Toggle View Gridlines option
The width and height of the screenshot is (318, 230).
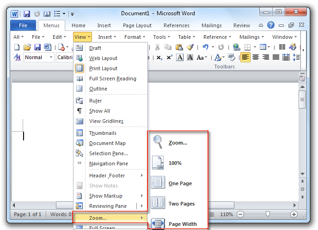[111, 121]
